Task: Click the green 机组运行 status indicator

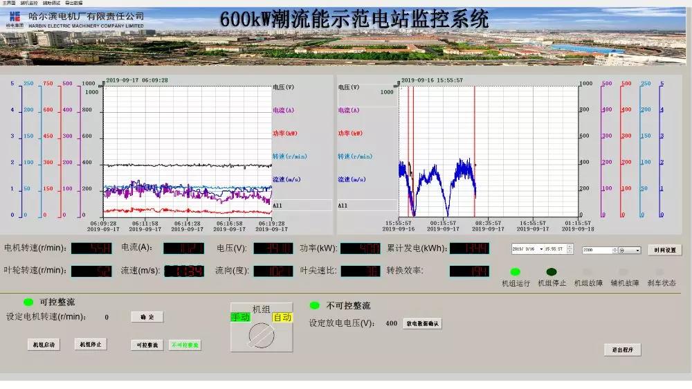Action: pos(515,272)
